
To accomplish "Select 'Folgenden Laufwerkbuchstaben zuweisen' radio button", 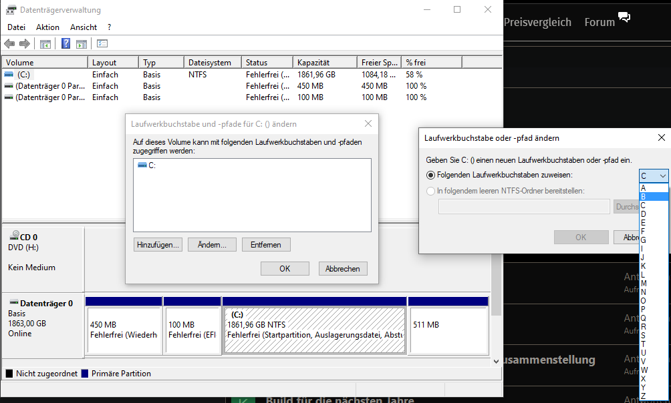I will click(430, 175).
